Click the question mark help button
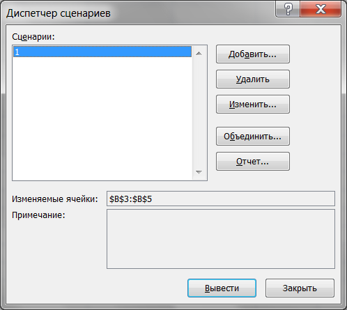This screenshot has width=347, height=310. [x=288, y=9]
